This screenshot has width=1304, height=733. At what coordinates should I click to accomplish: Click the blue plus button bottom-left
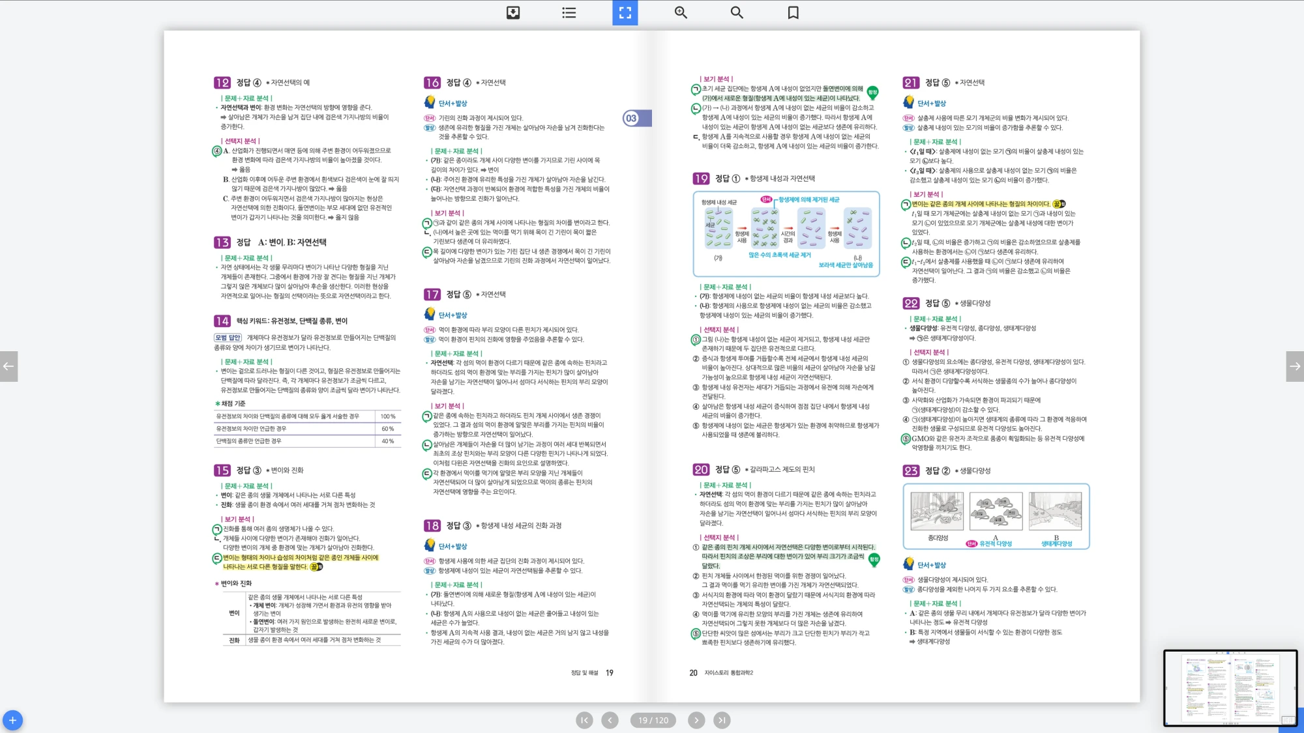point(12,720)
